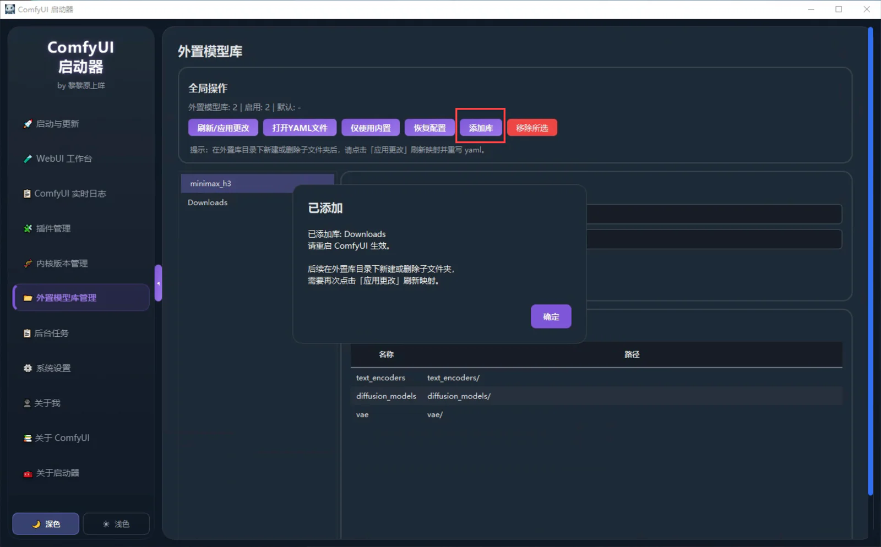This screenshot has width=881, height=547.
Task: Click the 添加库 button
Action: point(481,128)
